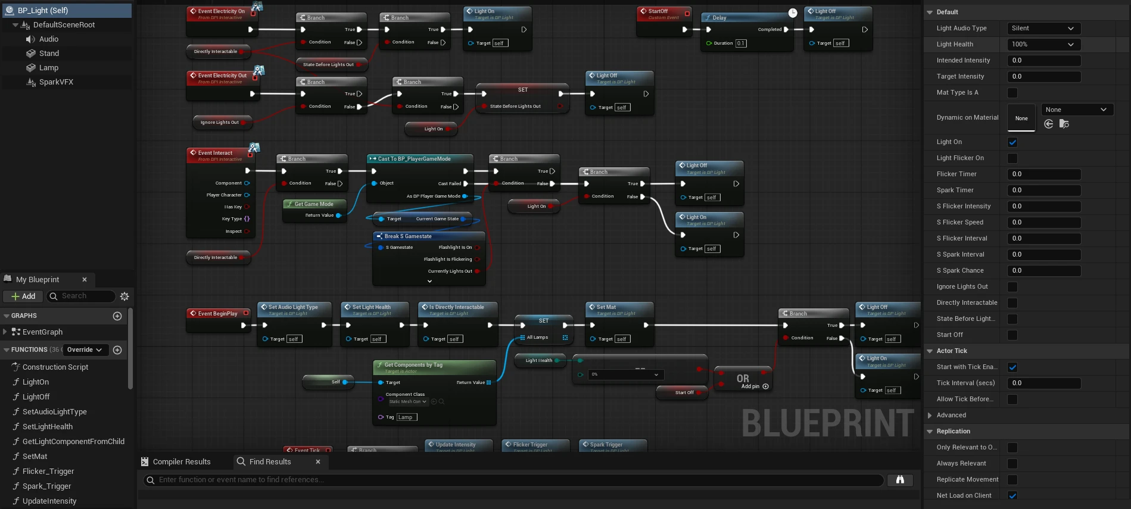
Task: Close the My Blueprint tab
Action: 85,280
